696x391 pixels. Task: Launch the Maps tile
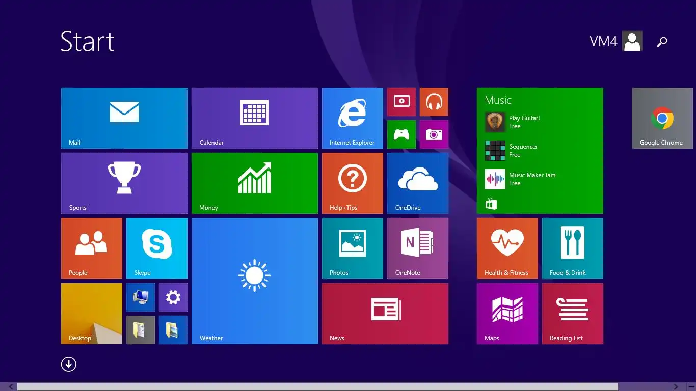click(x=507, y=314)
